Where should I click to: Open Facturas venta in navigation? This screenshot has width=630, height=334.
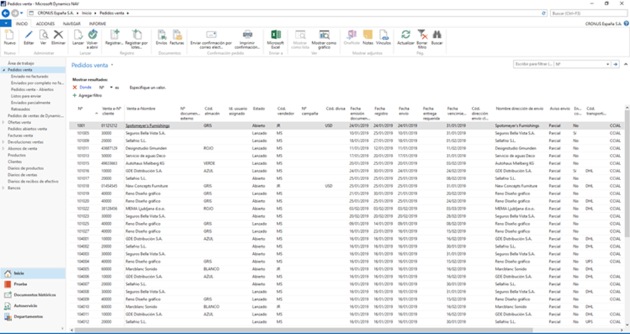pos(21,135)
